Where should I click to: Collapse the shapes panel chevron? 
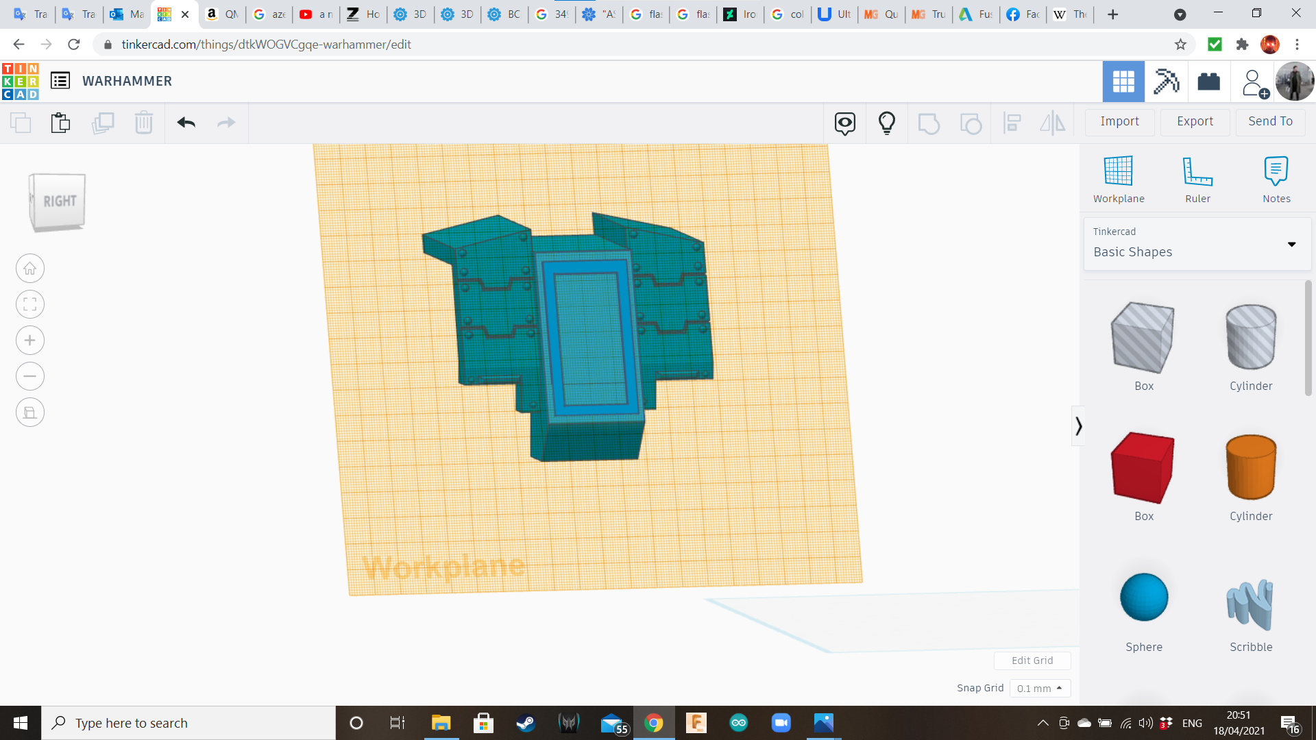pos(1078,426)
